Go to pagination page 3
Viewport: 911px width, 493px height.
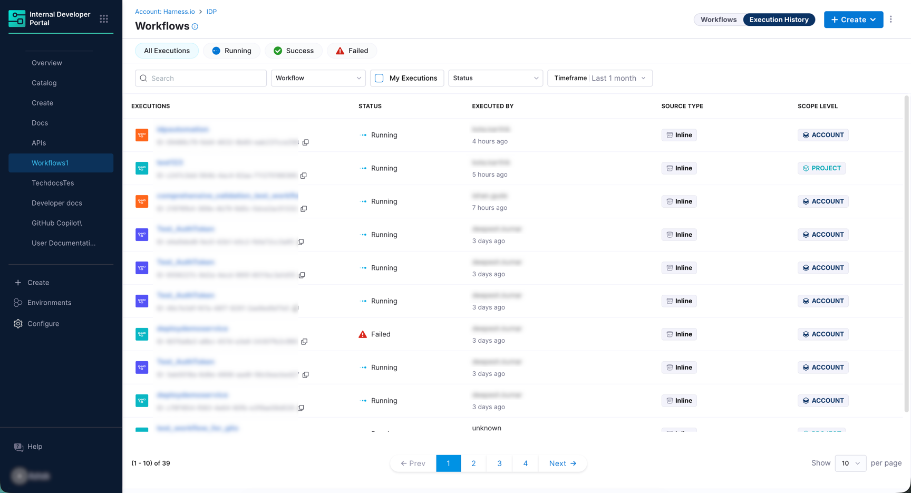tap(499, 463)
